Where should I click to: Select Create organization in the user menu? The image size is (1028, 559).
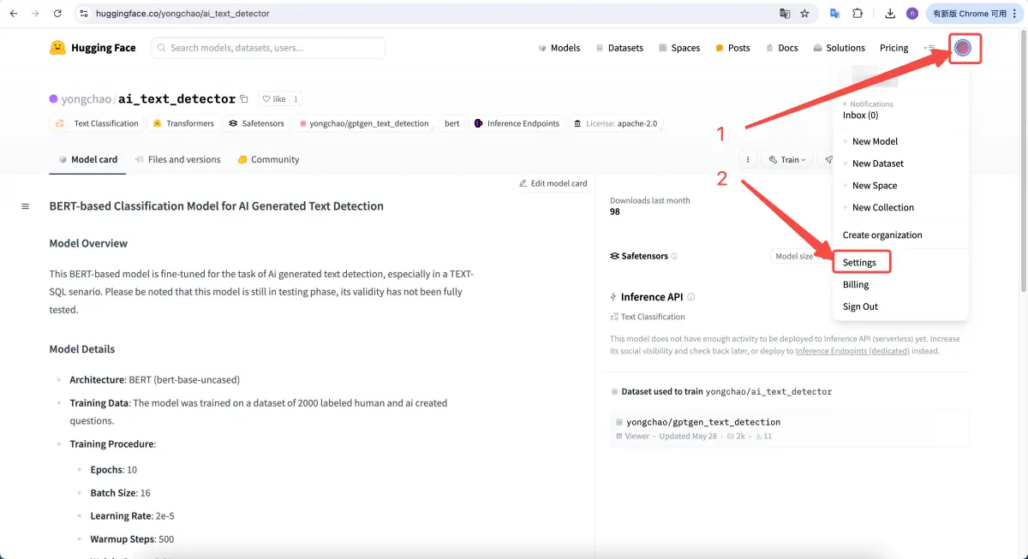click(x=882, y=235)
